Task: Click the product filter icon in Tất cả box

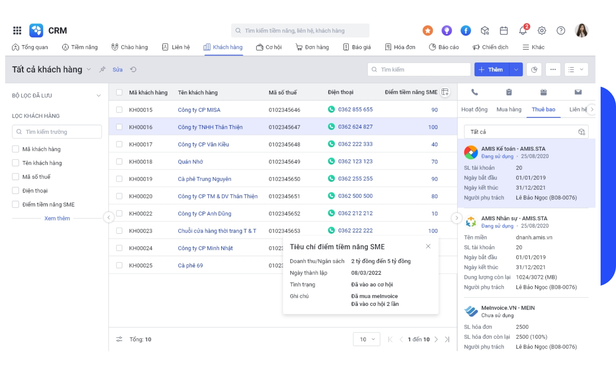Action: [582, 132]
